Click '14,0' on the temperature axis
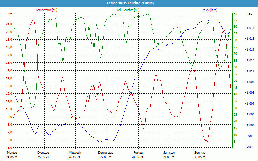The height and width of the screenshot is (161, 258). [9, 78]
